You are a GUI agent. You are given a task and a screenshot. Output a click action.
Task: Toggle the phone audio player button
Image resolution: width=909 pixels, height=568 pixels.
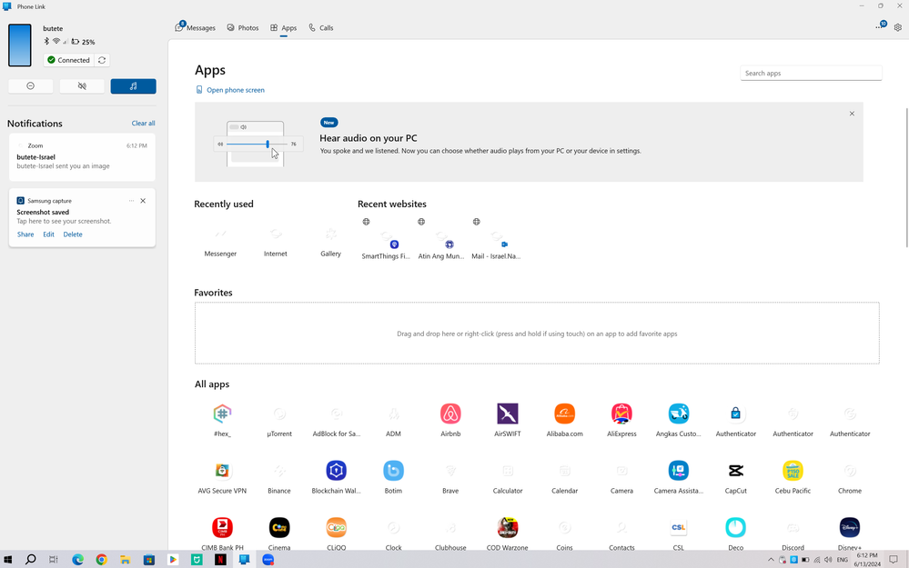click(x=134, y=86)
